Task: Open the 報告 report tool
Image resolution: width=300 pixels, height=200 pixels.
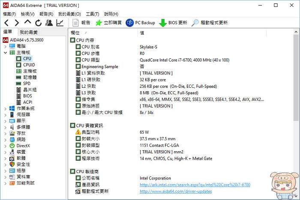Action: coord(81,23)
